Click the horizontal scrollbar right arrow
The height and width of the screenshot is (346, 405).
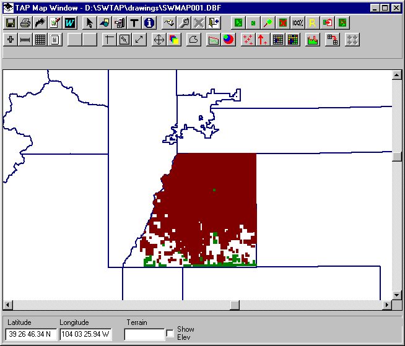(x=387, y=305)
